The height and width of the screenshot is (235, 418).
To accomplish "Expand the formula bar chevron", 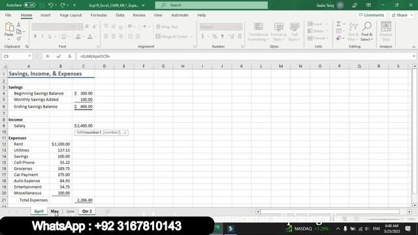I will click(413, 56).
